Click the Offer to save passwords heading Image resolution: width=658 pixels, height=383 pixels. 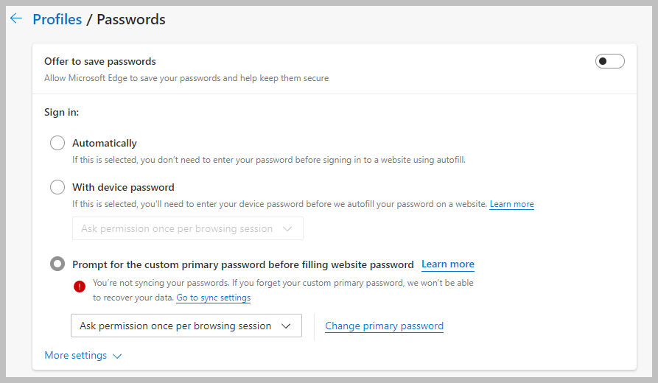click(100, 61)
